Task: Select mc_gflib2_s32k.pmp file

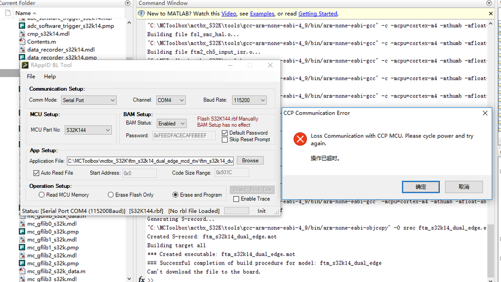Action: click(x=53, y=263)
